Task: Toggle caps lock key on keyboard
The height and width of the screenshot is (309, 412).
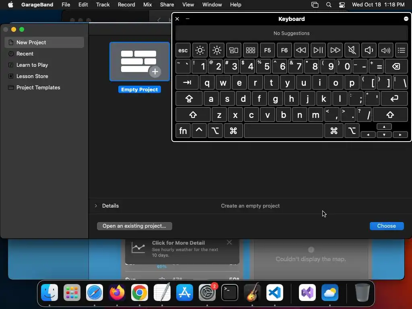Action: [189, 99]
